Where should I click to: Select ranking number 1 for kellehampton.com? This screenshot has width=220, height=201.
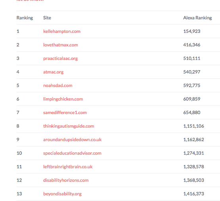18,31
